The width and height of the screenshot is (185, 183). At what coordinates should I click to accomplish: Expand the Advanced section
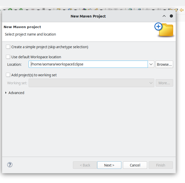tap(6, 93)
